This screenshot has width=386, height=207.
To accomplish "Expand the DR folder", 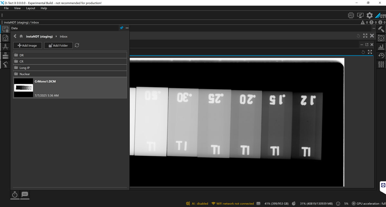I will (22, 55).
